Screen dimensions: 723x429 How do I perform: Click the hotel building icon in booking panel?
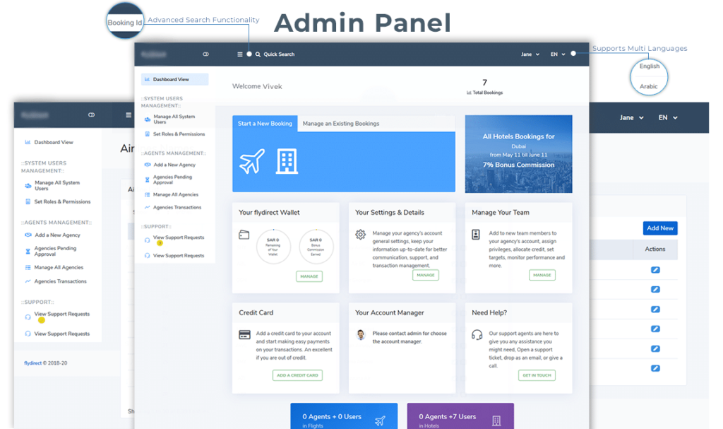tap(287, 161)
